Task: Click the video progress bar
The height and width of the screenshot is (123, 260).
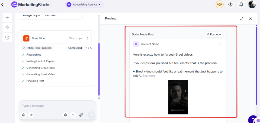Action: (178, 110)
